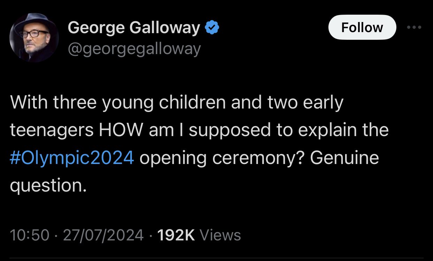Click the 10:50 timestamp
The height and width of the screenshot is (261, 433).
coord(30,235)
